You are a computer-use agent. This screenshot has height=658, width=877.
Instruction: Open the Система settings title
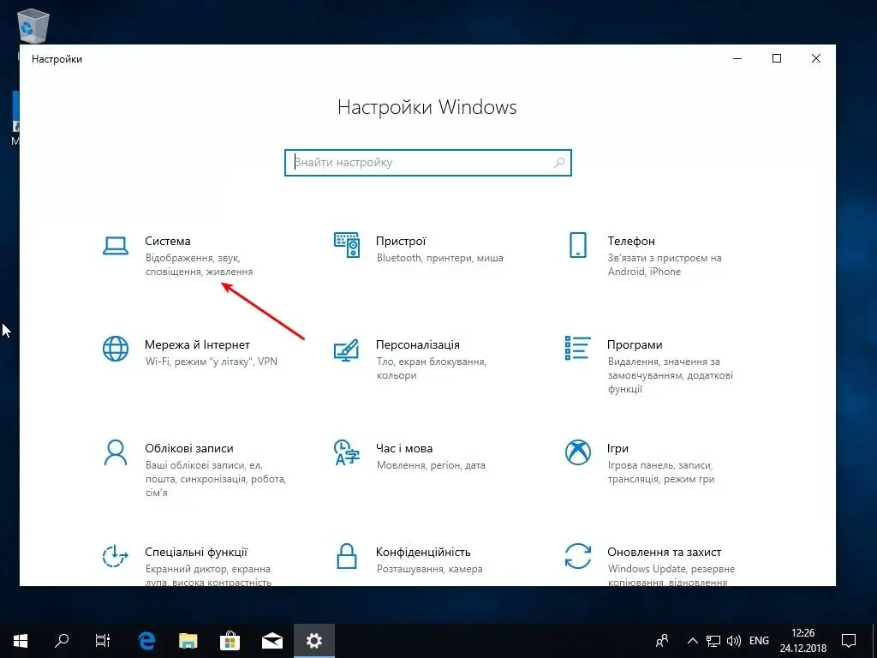(168, 241)
